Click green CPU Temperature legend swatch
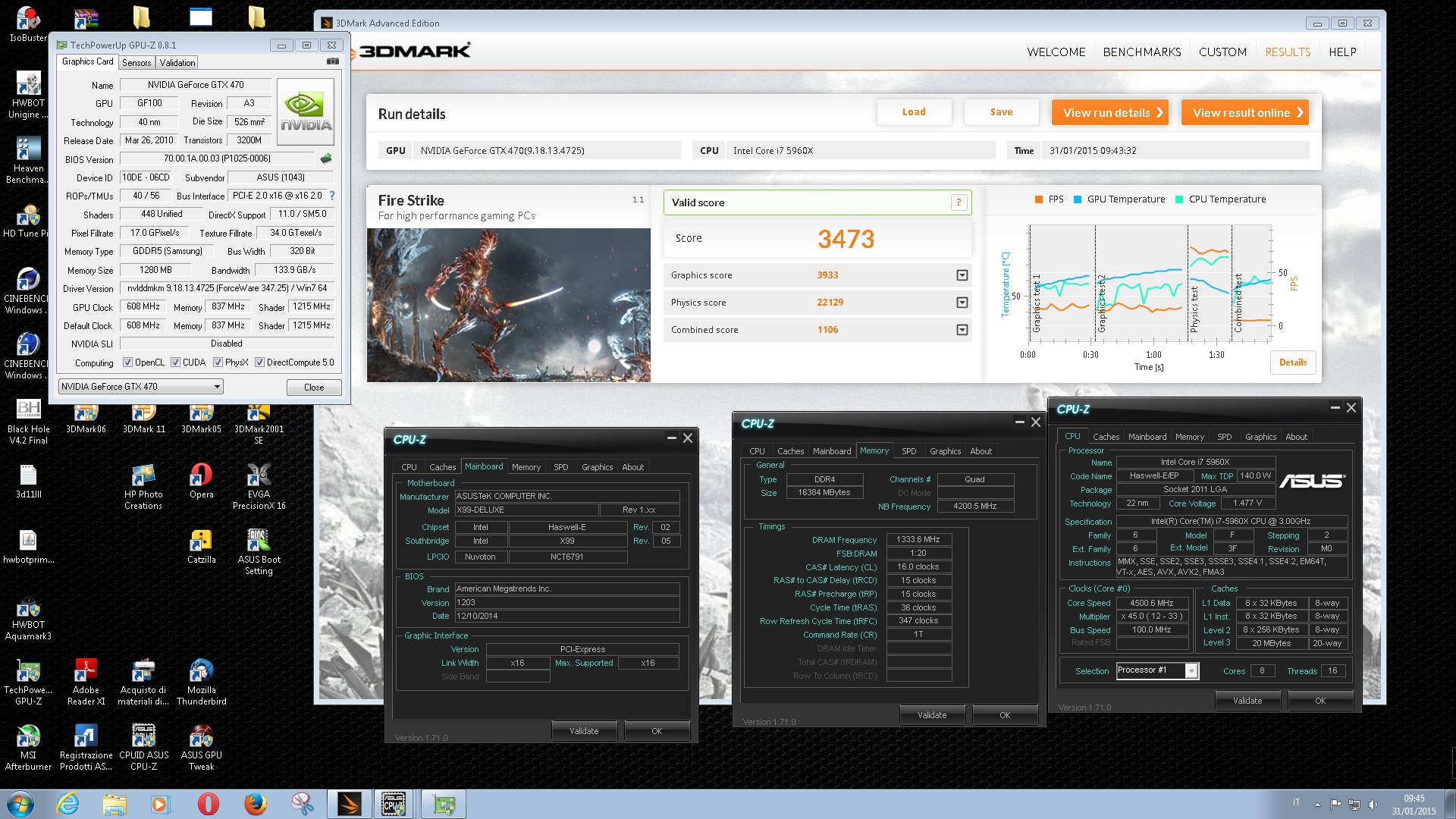Image resolution: width=1456 pixels, height=819 pixels. tap(1178, 199)
